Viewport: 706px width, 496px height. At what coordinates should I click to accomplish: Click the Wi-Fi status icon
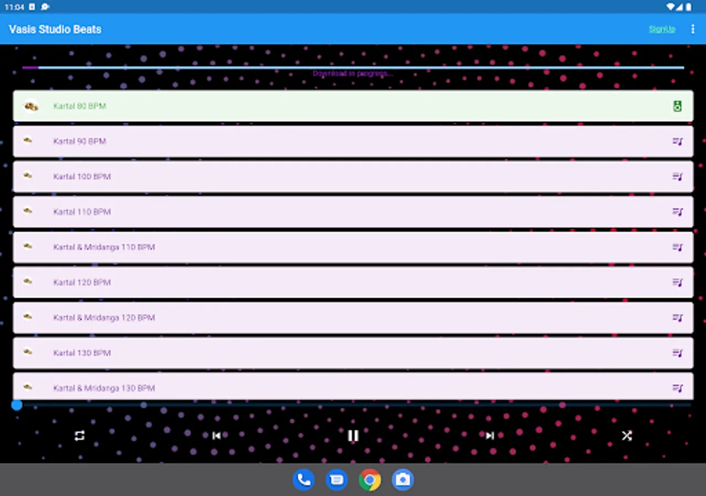coord(670,7)
